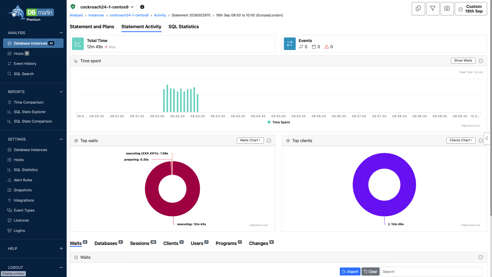Viewport: 492px width, 277px height.
Task: Go to Activity breadcrumb link
Action: (x=160, y=15)
